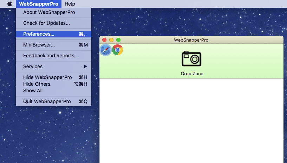Minimize the WebSnapperPro window
287x163 pixels.
(111, 40)
